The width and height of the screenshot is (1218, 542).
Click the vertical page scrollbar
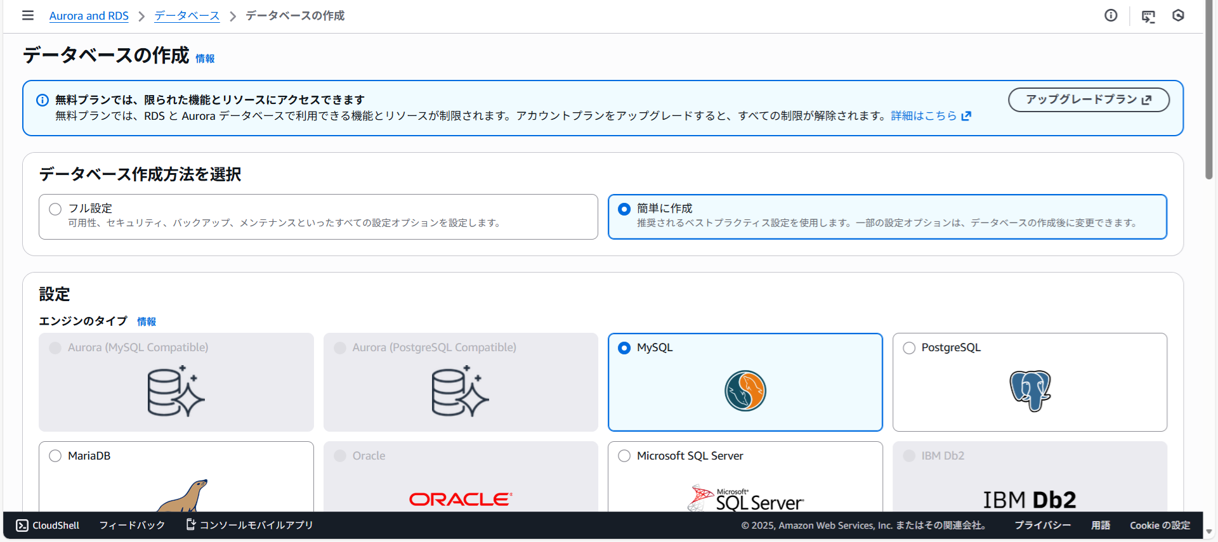coord(1209,95)
